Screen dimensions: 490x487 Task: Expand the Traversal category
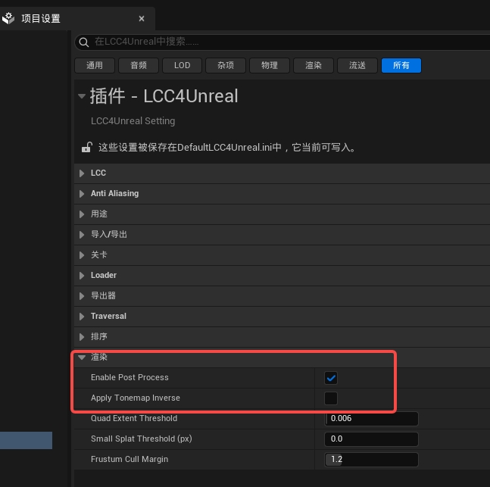82,317
